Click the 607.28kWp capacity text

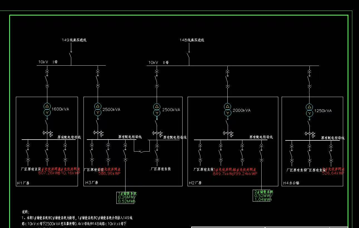(x=49, y=173)
